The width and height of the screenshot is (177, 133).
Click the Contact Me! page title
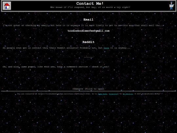click(90, 4)
